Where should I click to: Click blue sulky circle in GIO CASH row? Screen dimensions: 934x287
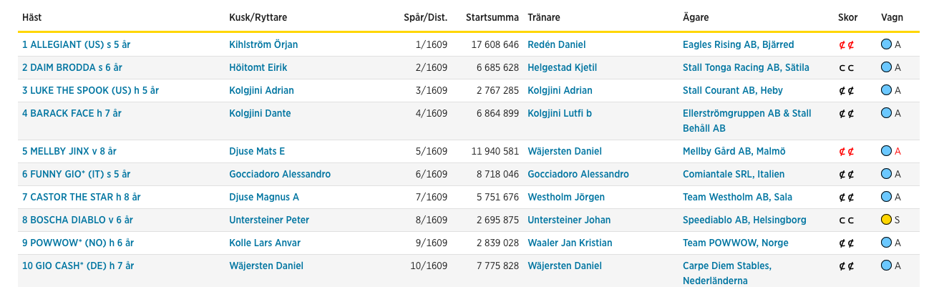886,266
